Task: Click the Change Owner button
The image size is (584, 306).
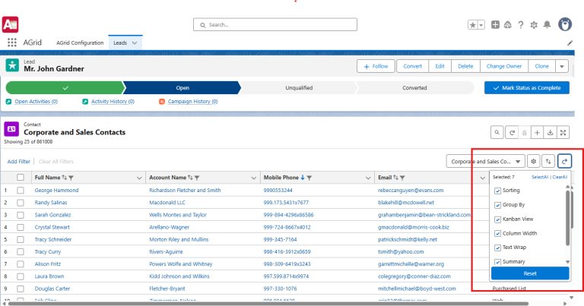Action: (x=504, y=66)
